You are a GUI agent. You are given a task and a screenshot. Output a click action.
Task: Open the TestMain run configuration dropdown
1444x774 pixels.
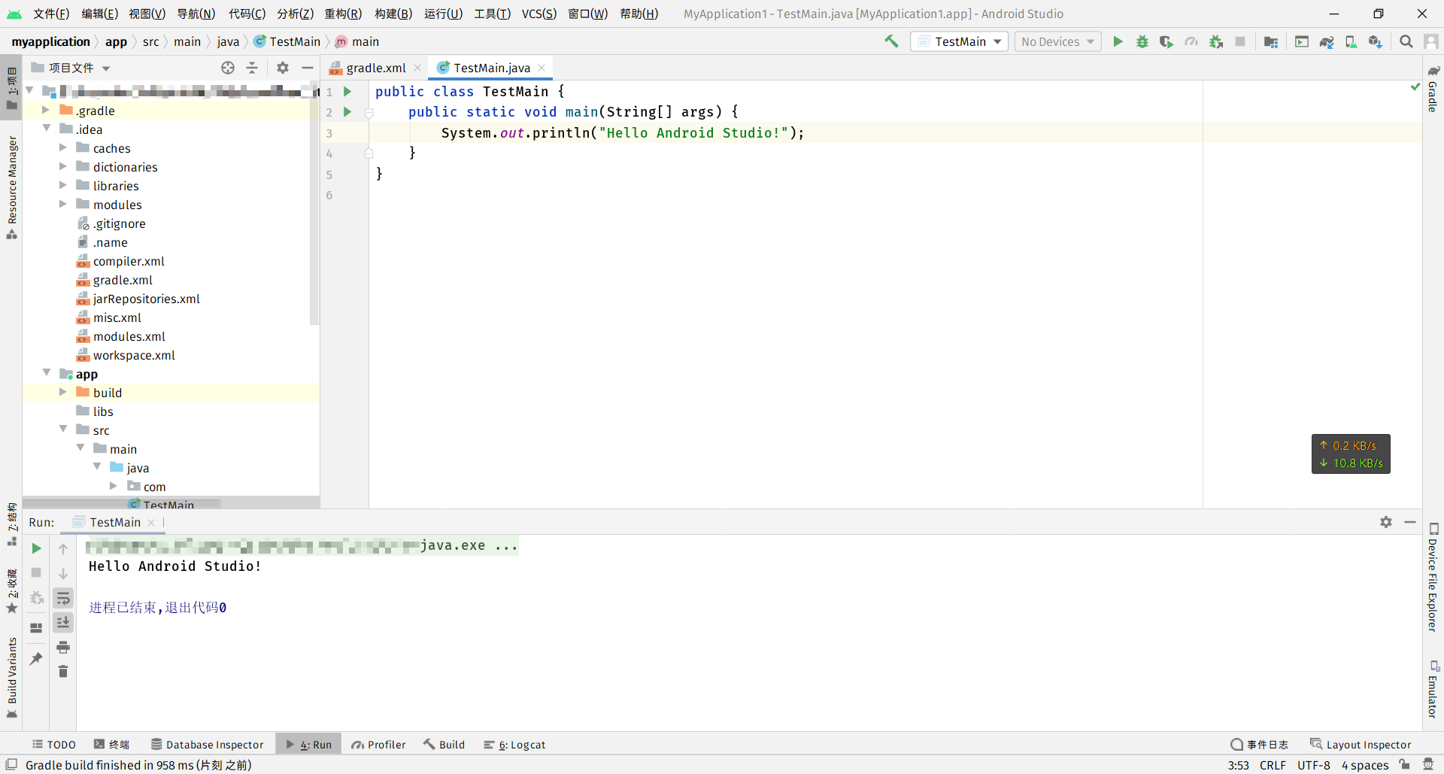[960, 41]
